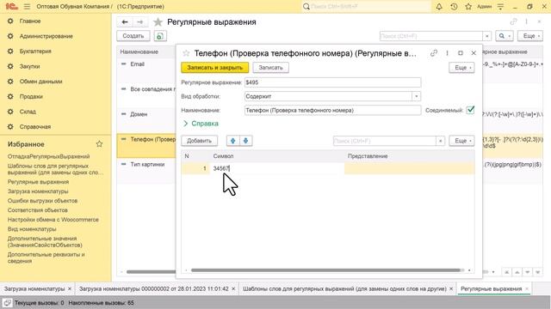Click the Записать button
This screenshot has height=309, width=551.
point(270,68)
